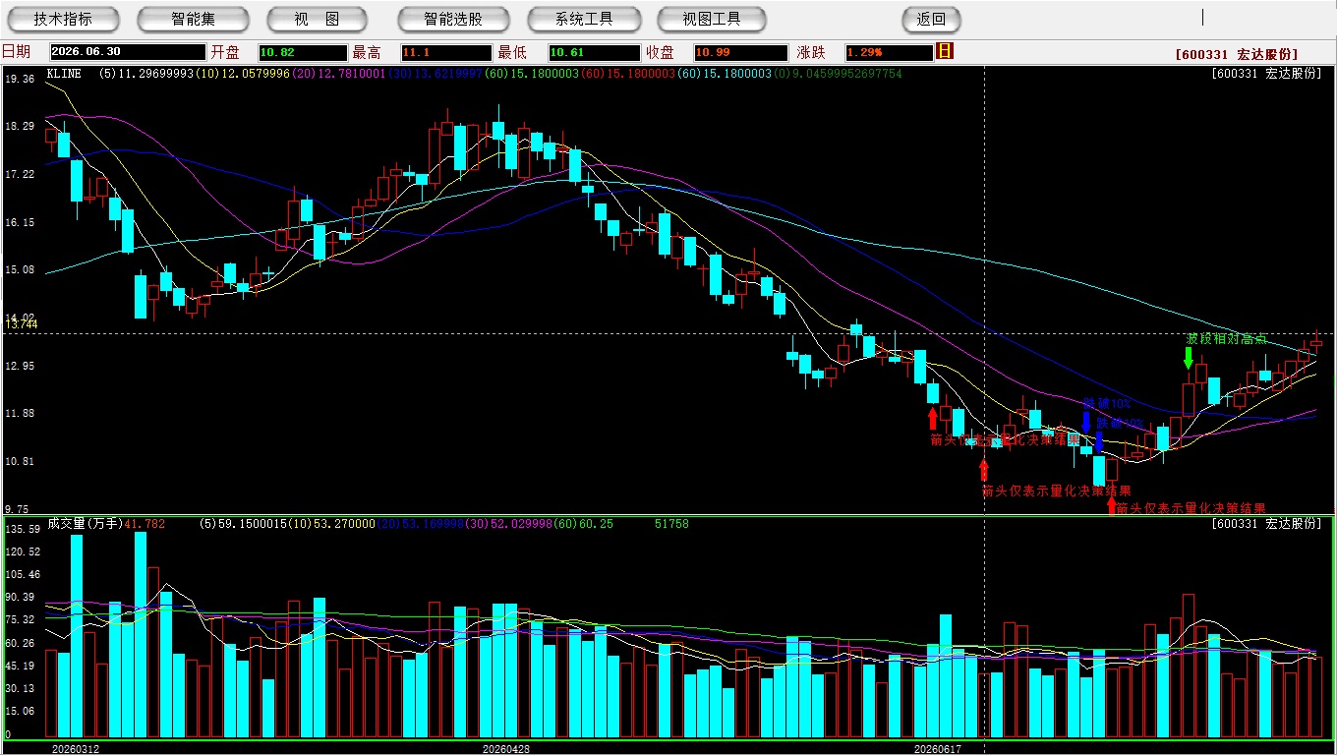The height and width of the screenshot is (755, 1337).
Task: Click the 20260312 date axis label
Action: (x=76, y=749)
